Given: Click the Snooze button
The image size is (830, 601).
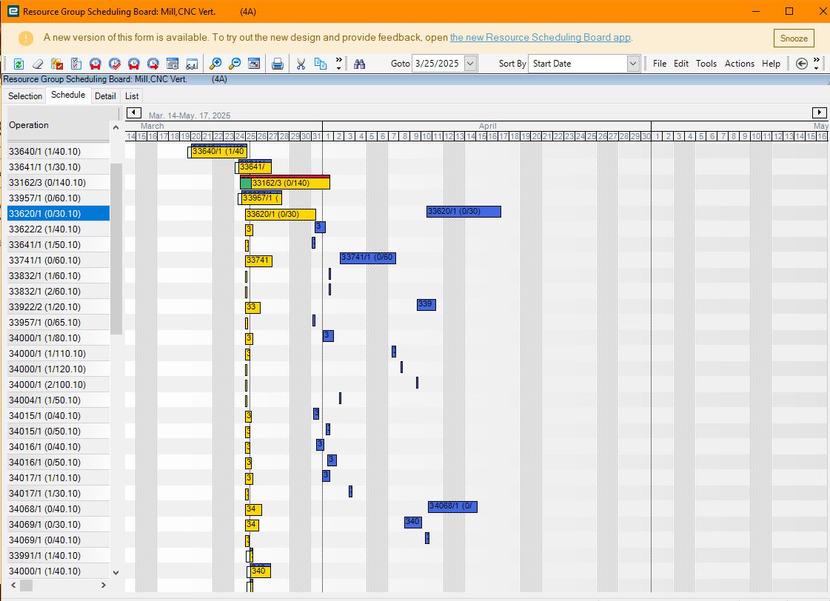Looking at the screenshot, I should click(x=794, y=38).
